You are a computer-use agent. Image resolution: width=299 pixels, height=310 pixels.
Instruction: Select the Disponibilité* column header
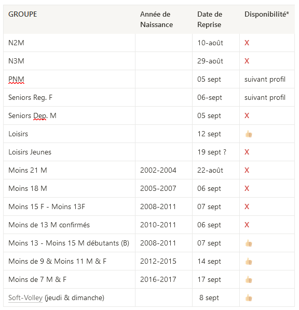coord(267,14)
